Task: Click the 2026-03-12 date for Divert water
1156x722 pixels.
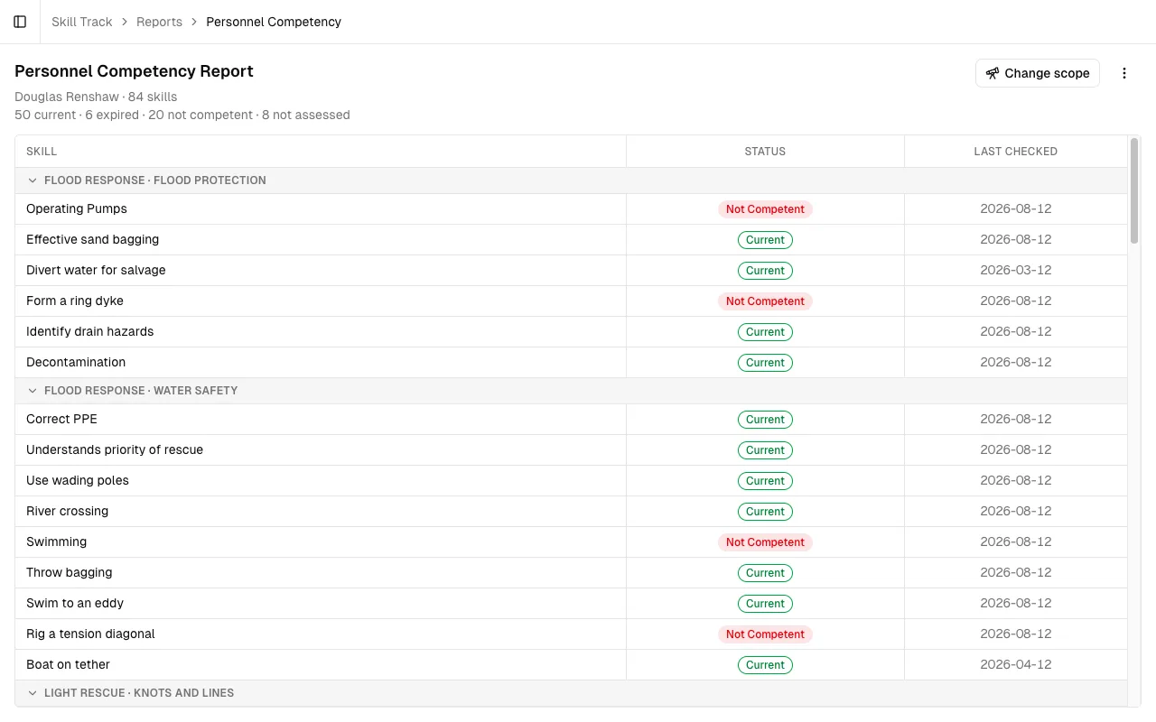Action: (x=1015, y=271)
